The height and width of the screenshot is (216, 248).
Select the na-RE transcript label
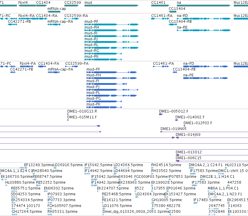tap(182, 27)
